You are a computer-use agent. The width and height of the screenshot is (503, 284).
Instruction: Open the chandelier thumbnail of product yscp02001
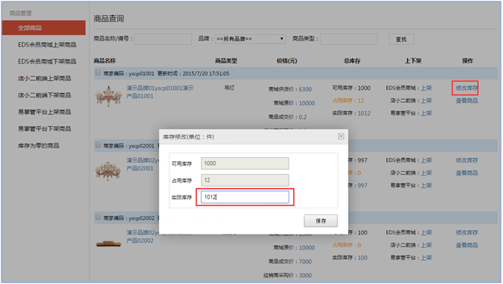(x=109, y=171)
